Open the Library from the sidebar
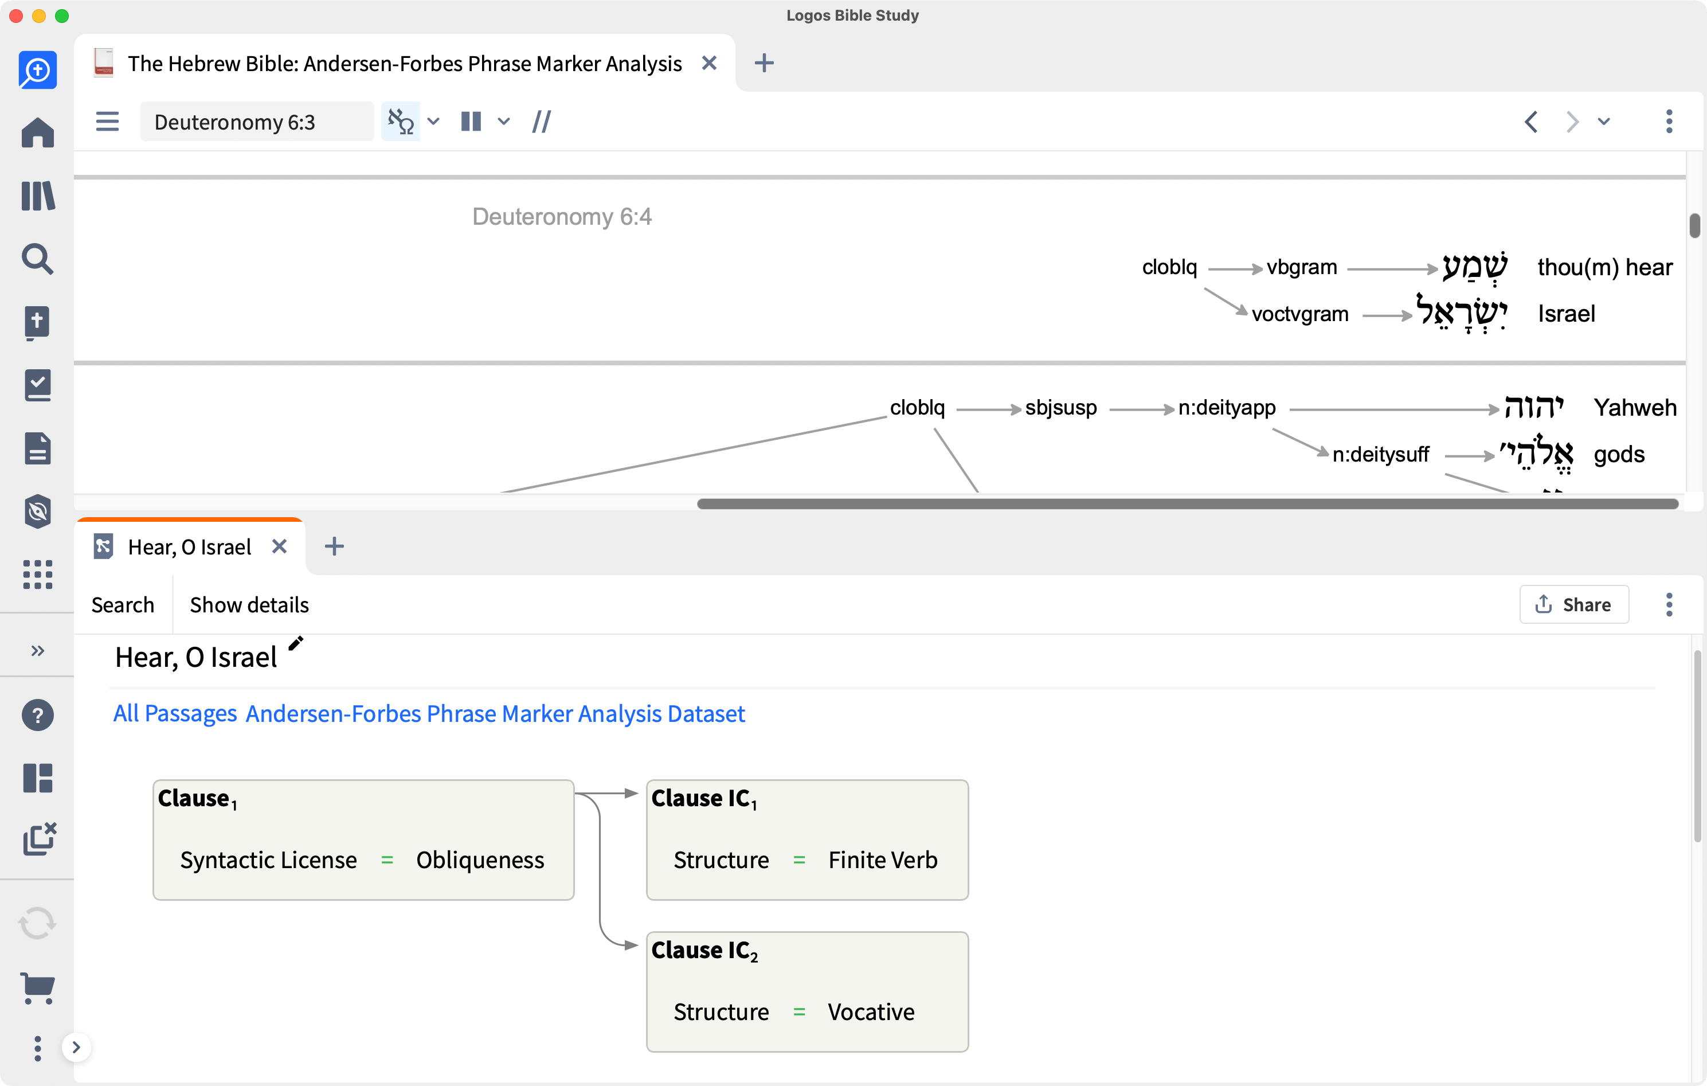 coord(38,196)
